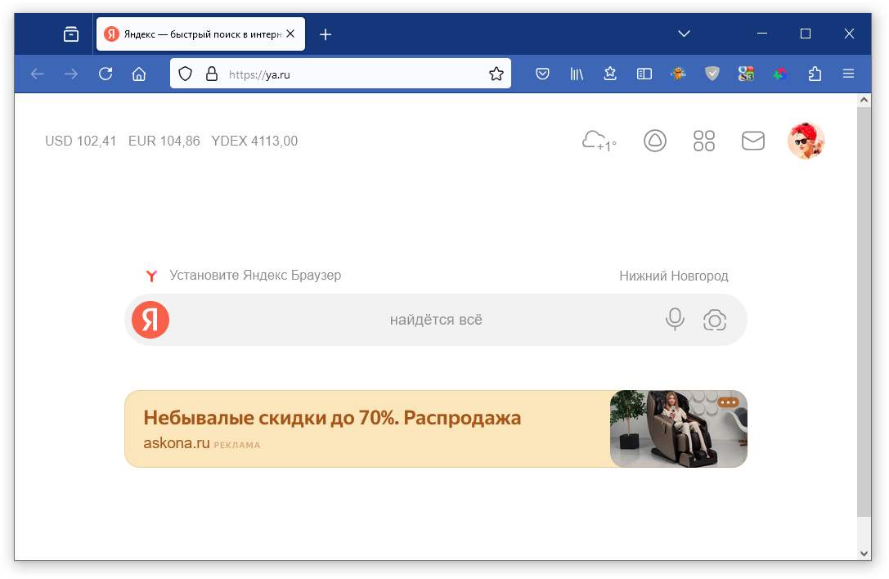Click the scroll up arrow of the scrollbar
The image size is (889, 579).
click(864, 101)
